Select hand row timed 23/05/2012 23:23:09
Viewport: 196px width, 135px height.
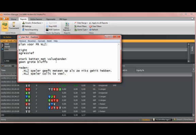point(96,112)
